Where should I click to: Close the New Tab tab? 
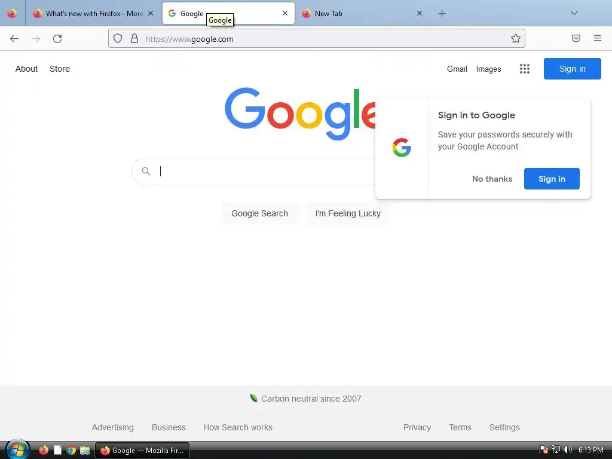point(420,13)
